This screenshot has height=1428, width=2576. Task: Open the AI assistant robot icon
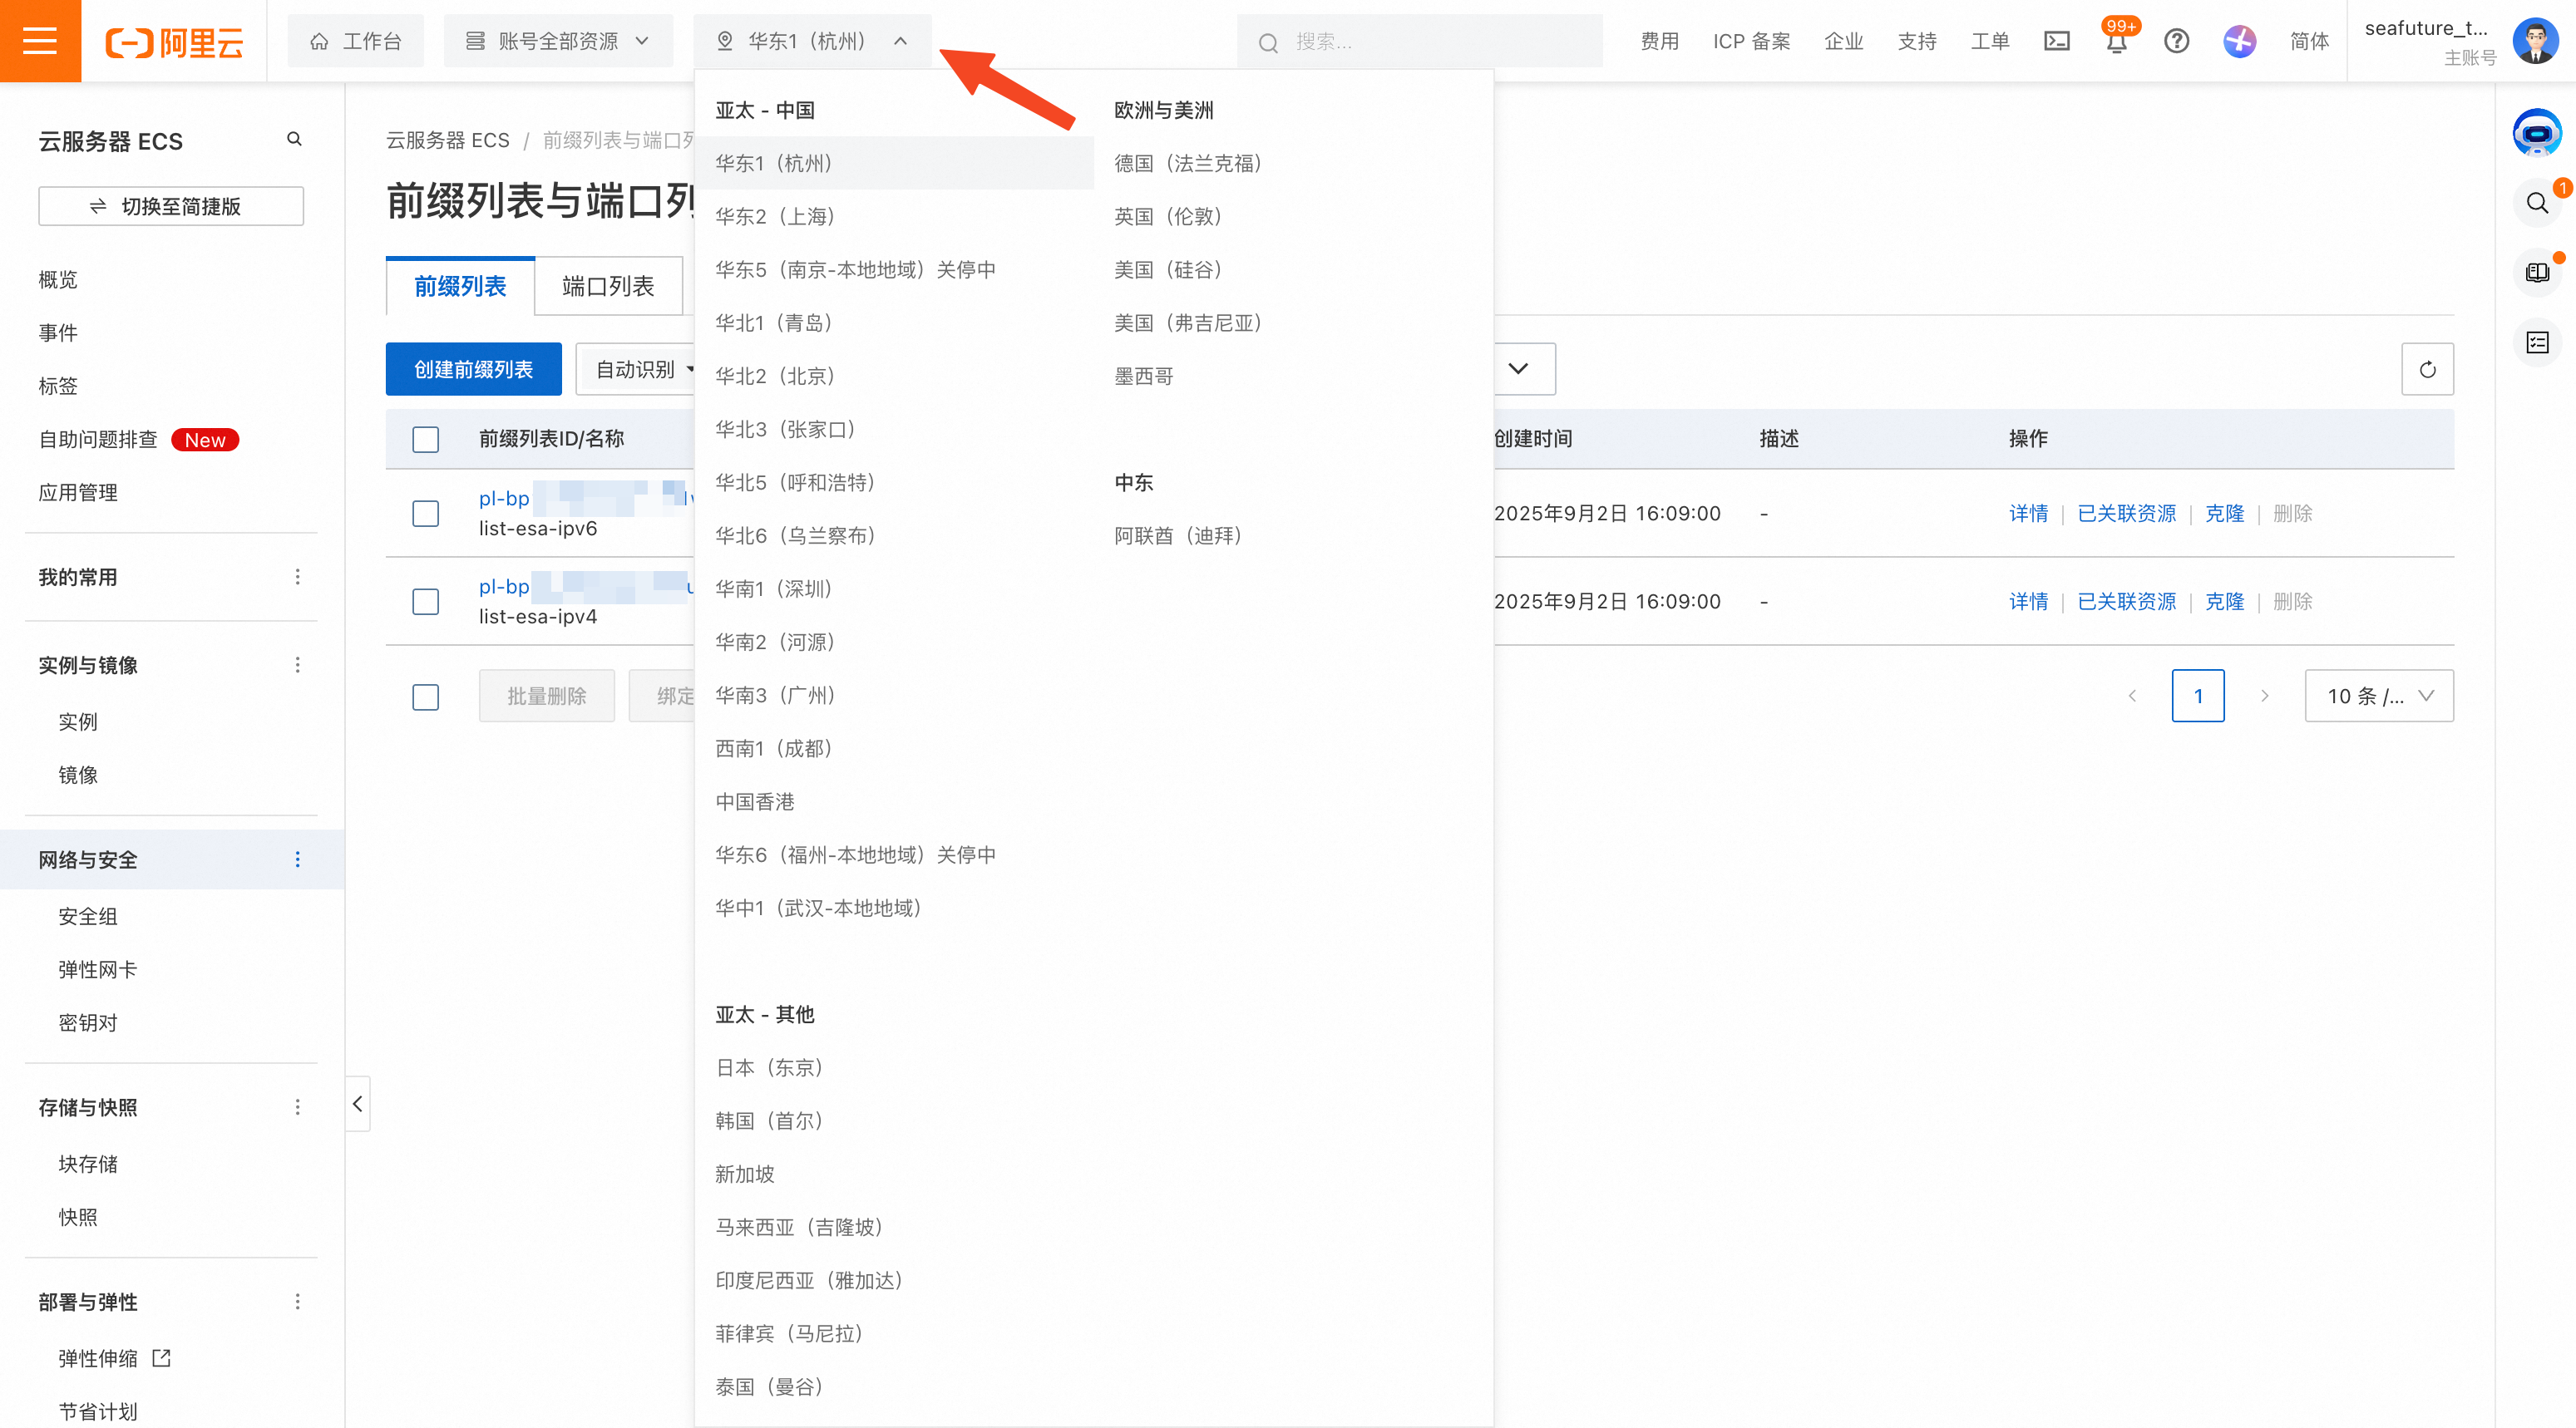click(2536, 132)
